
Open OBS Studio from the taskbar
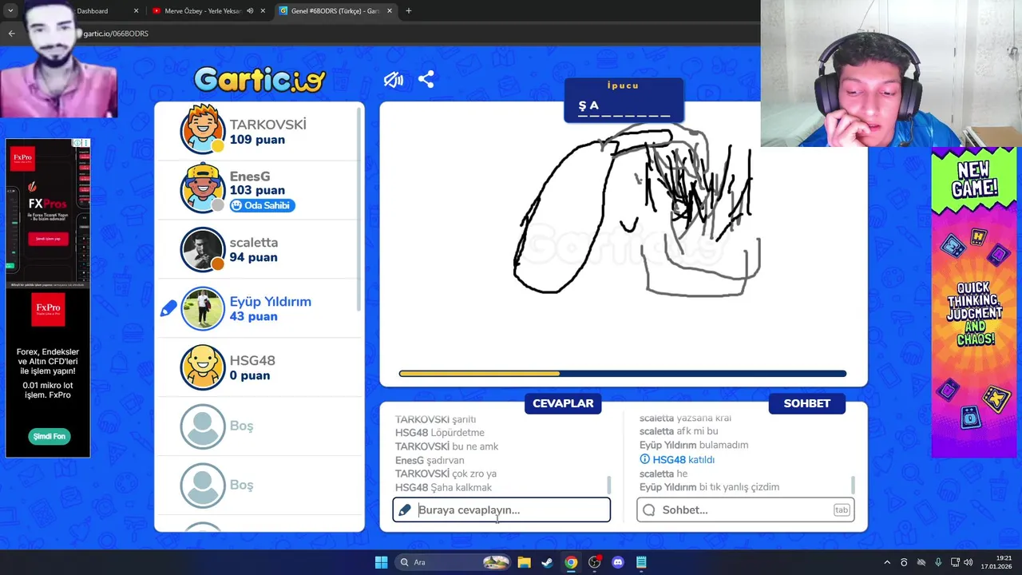click(x=594, y=562)
